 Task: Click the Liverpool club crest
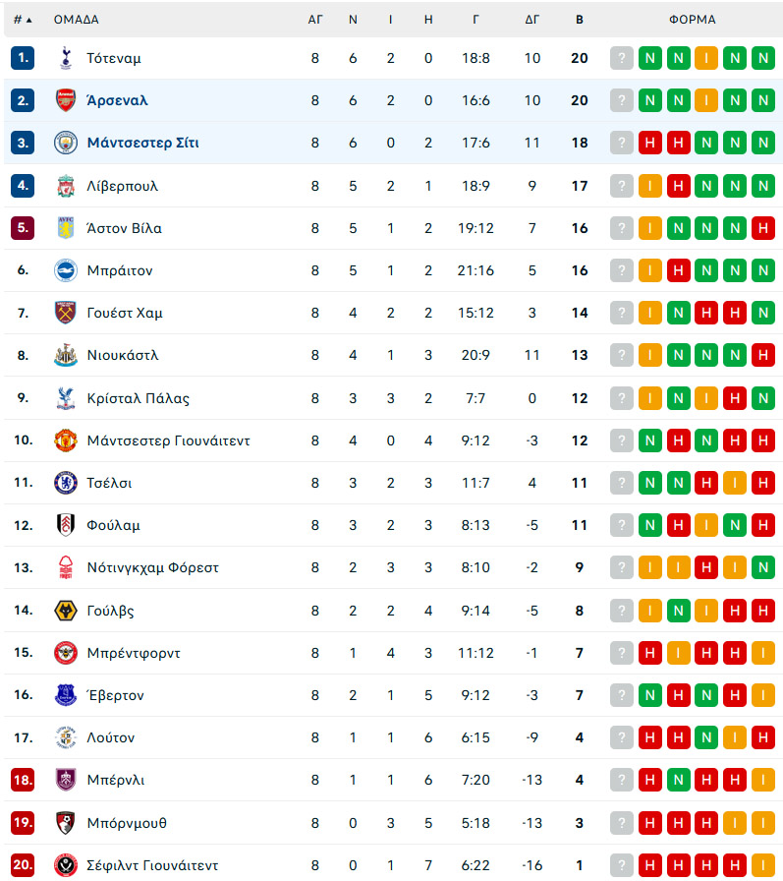(66, 186)
